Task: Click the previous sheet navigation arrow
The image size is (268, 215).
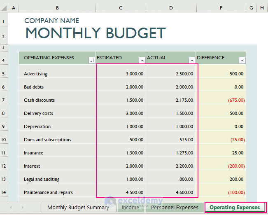Action: [11, 208]
